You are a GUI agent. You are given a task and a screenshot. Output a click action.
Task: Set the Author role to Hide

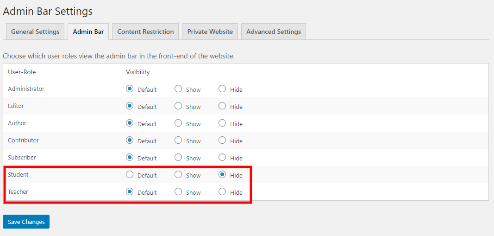click(222, 123)
